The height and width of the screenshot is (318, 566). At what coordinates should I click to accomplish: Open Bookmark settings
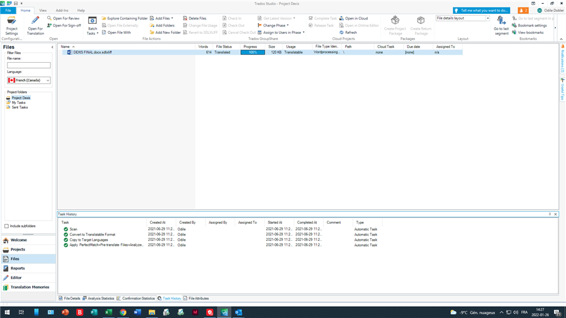529,26
